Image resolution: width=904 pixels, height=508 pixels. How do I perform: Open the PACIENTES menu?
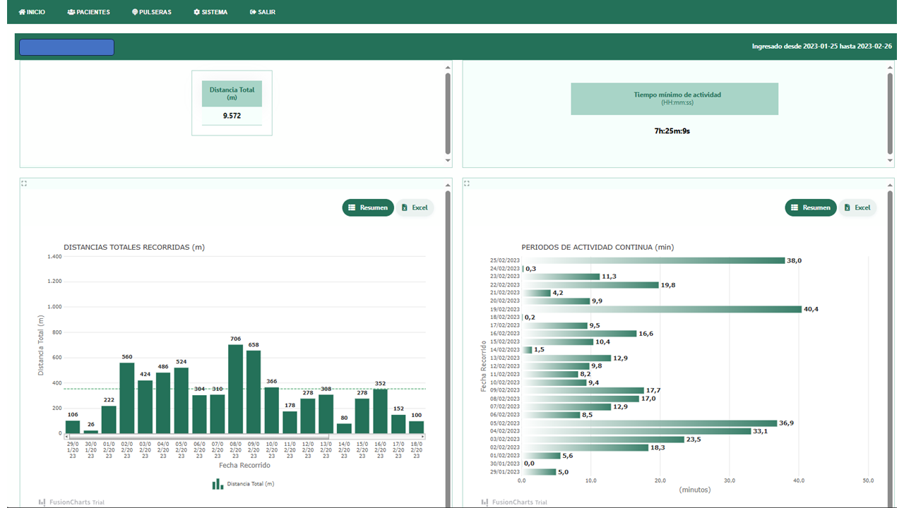click(88, 12)
